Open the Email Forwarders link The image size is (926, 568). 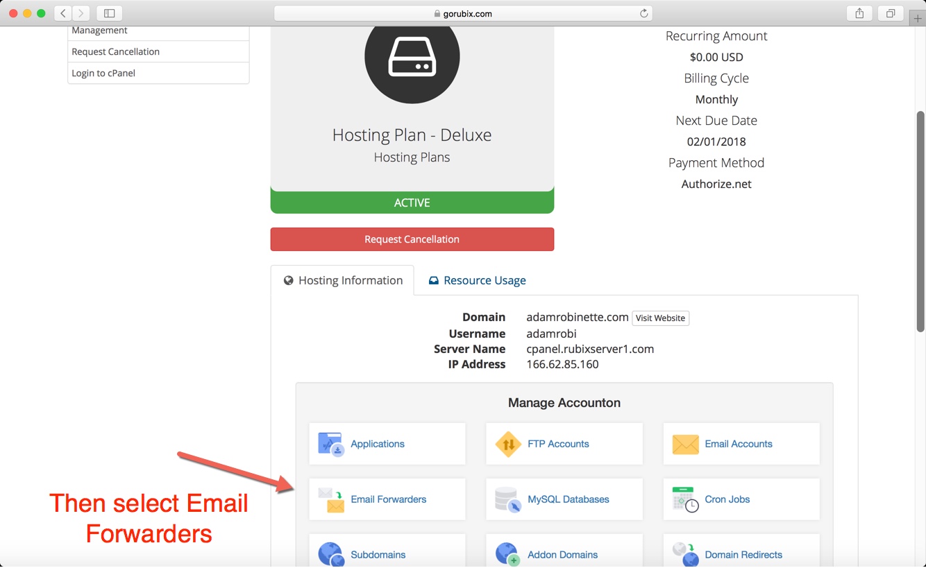point(389,499)
